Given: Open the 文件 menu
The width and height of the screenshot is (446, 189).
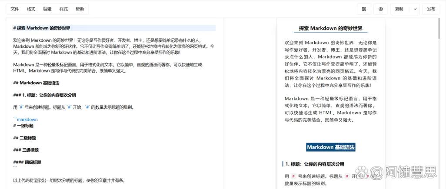Looking at the screenshot, I should (x=15, y=9).
